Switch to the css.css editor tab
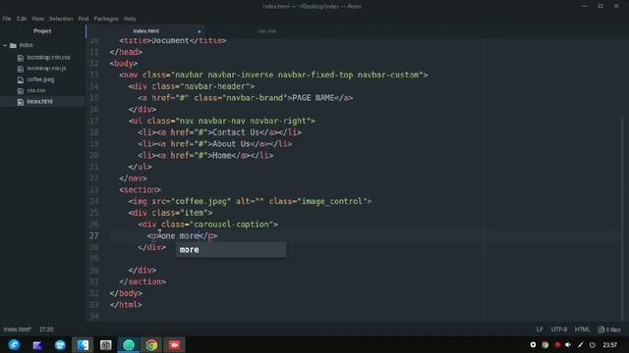629x353 pixels. tap(266, 30)
